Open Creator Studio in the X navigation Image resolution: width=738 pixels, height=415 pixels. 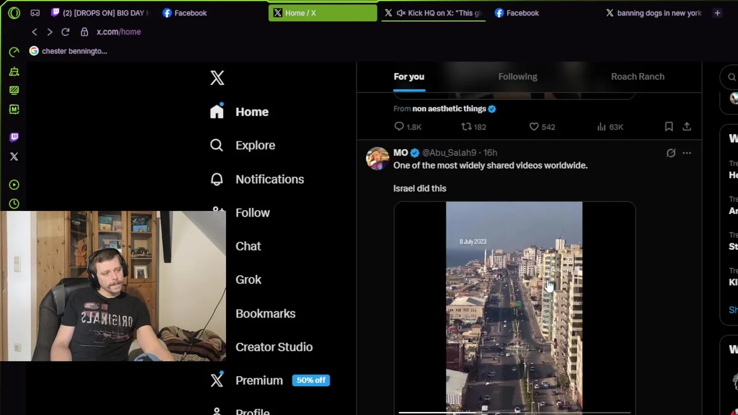tap(274, 347)
